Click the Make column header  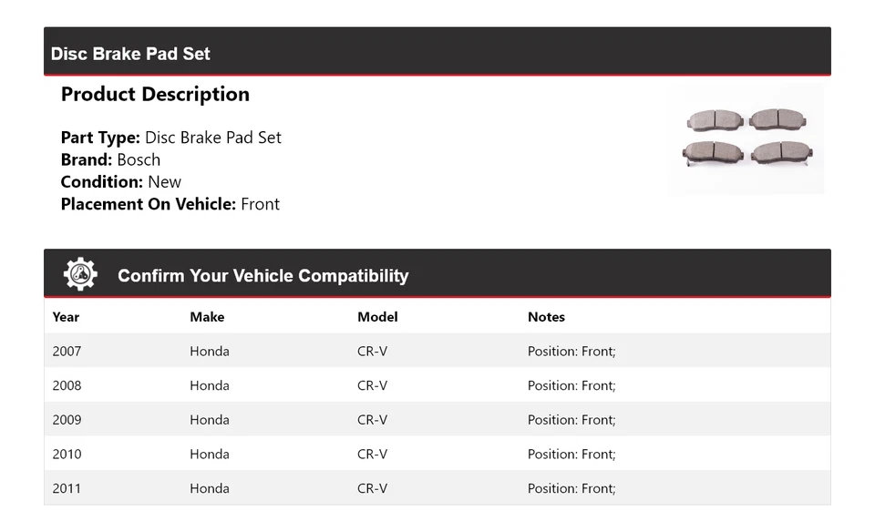(x=207, y=317)
